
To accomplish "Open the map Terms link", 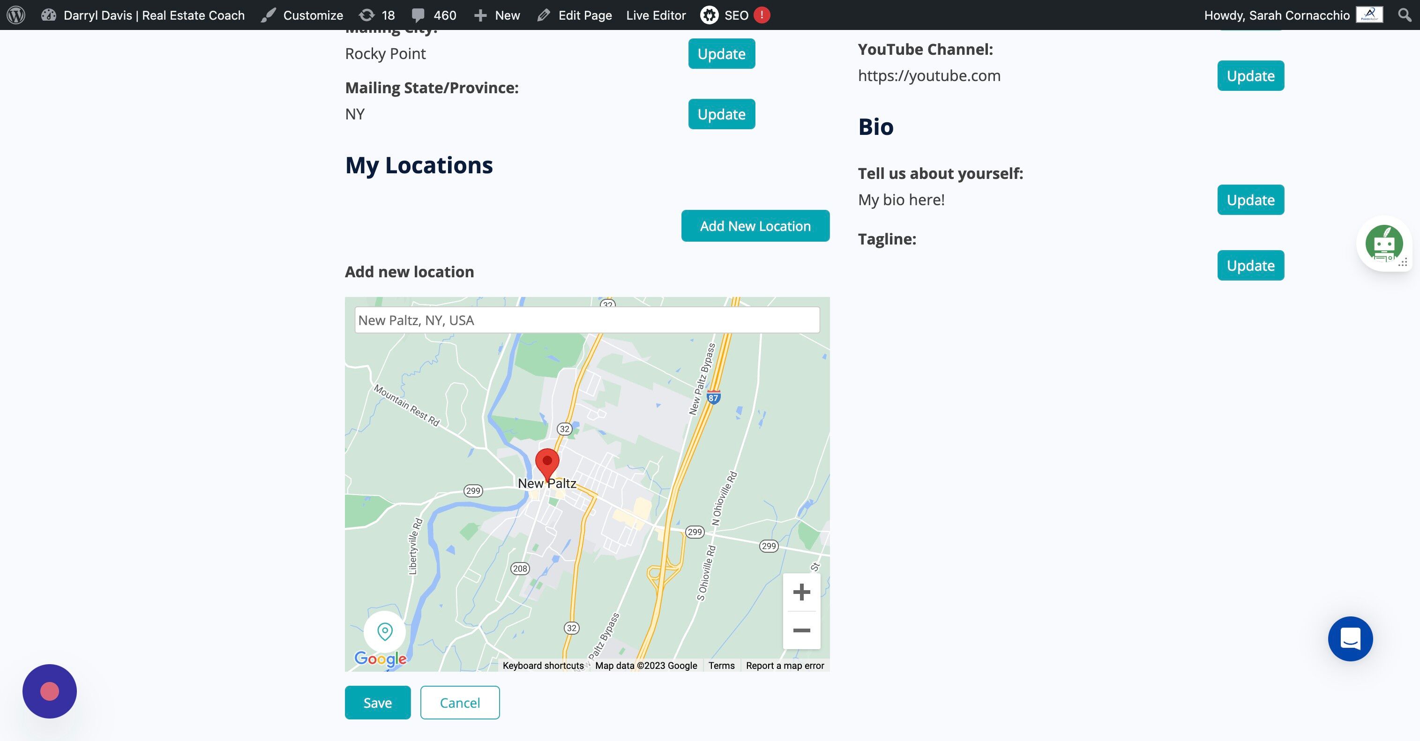I will pos(721,666).
